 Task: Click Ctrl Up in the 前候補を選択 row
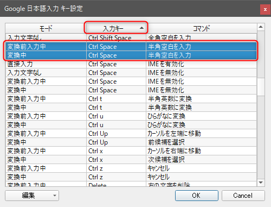pos(116,142)
